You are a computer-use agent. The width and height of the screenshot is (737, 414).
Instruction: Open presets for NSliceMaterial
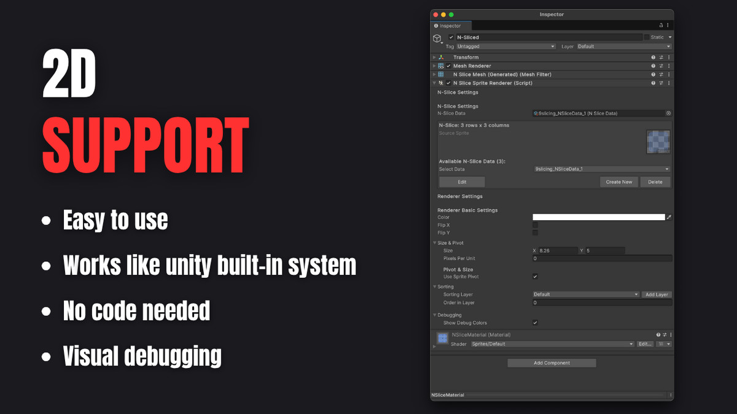[665, 335]
